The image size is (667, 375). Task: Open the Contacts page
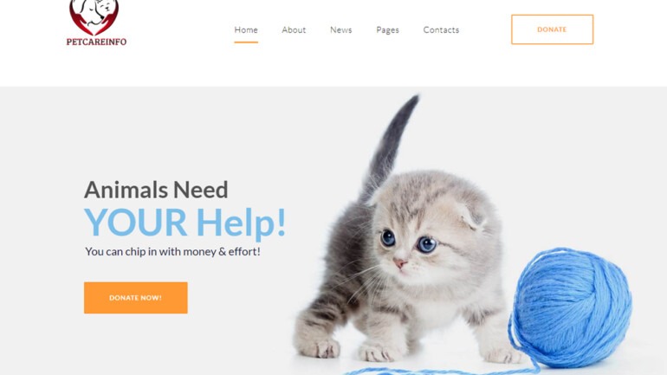pos(441,29)
